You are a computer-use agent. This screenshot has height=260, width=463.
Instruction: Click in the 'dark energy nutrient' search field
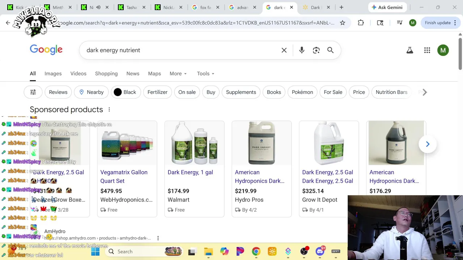(x=181, y=50)
